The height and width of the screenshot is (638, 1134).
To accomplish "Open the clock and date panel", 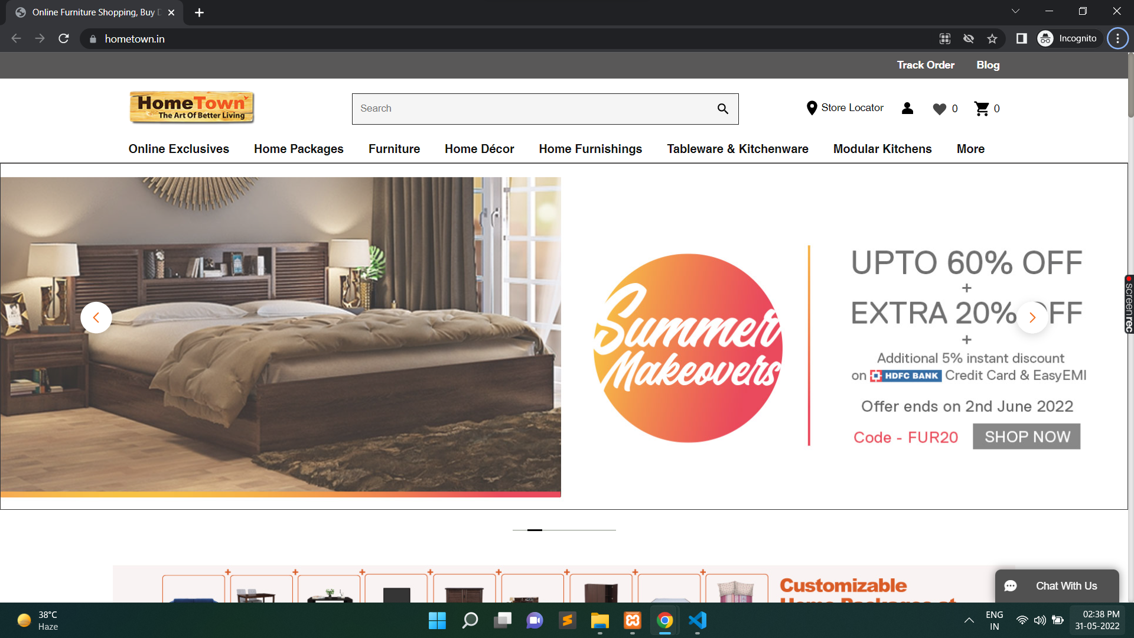I will click(1097, 620).
